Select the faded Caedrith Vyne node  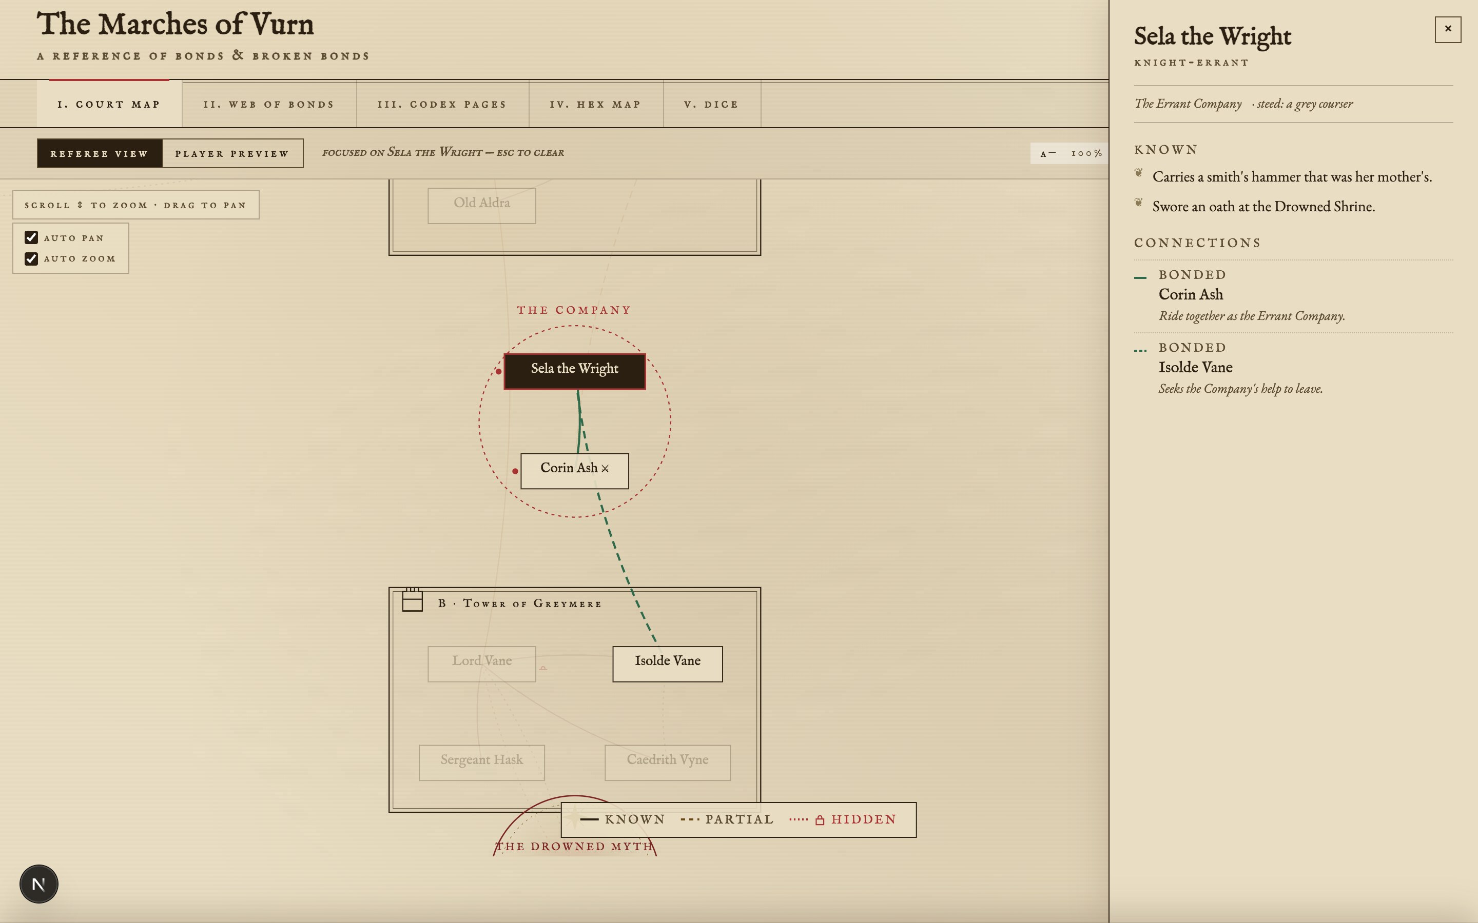point(668,763)
